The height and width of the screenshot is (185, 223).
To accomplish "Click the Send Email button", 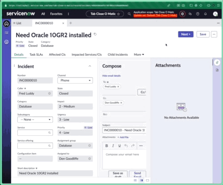I will [137, 174].
